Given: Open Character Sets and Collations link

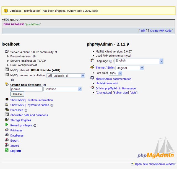Looking at the screenshot, I should 29,115.
